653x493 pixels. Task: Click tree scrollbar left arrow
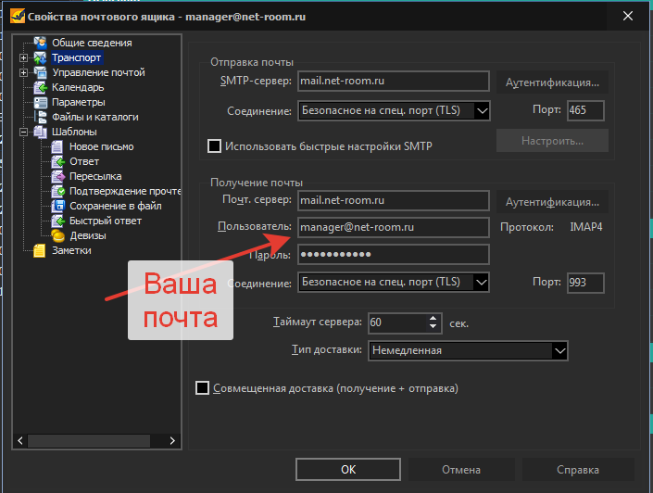(x=20, y=441)
